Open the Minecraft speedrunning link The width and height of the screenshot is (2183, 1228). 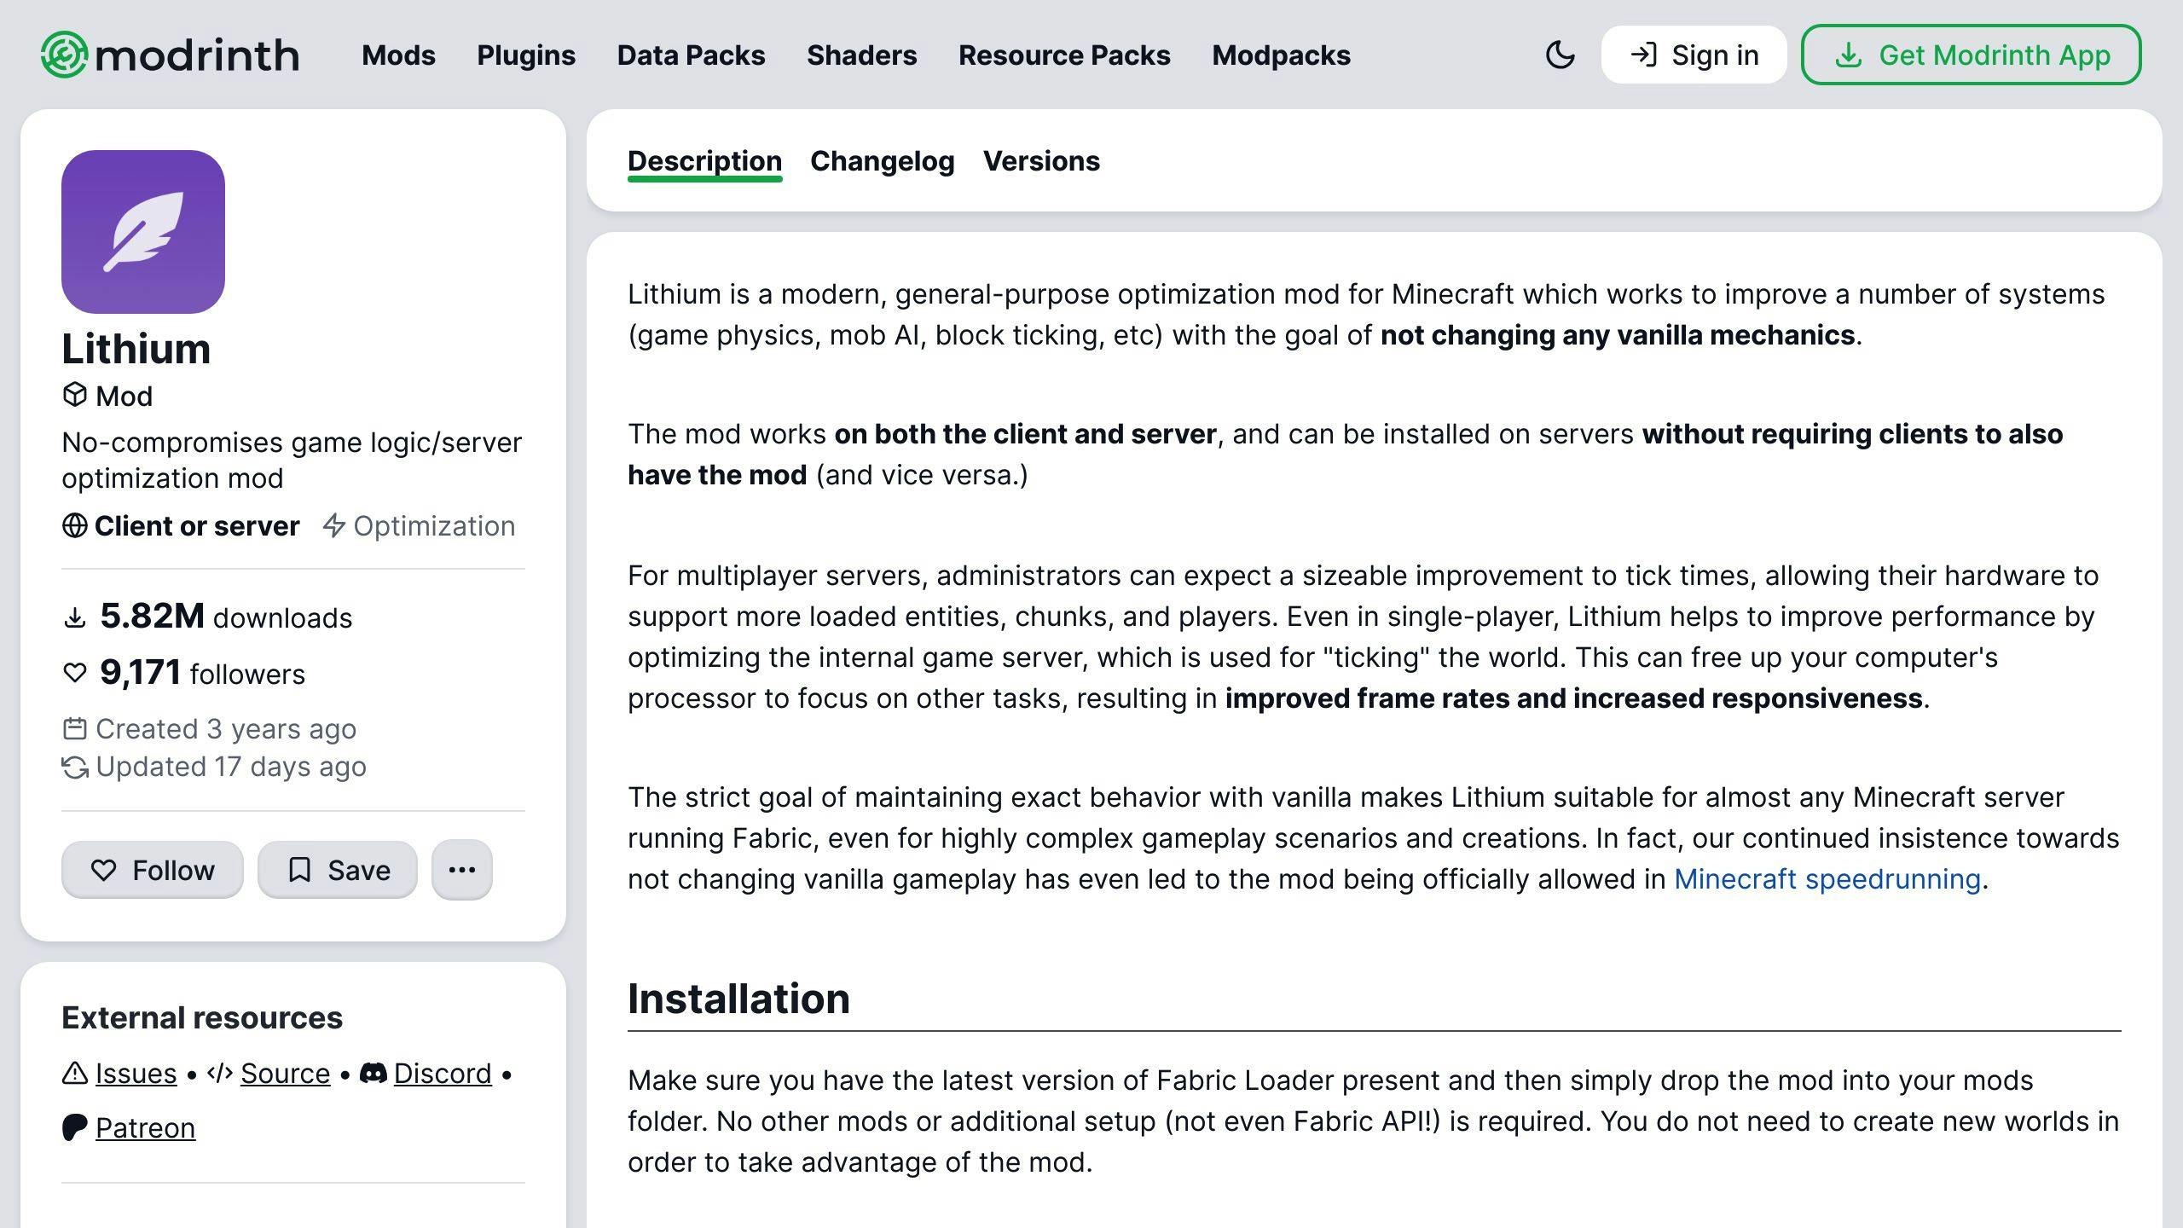tap(1827, 878)
